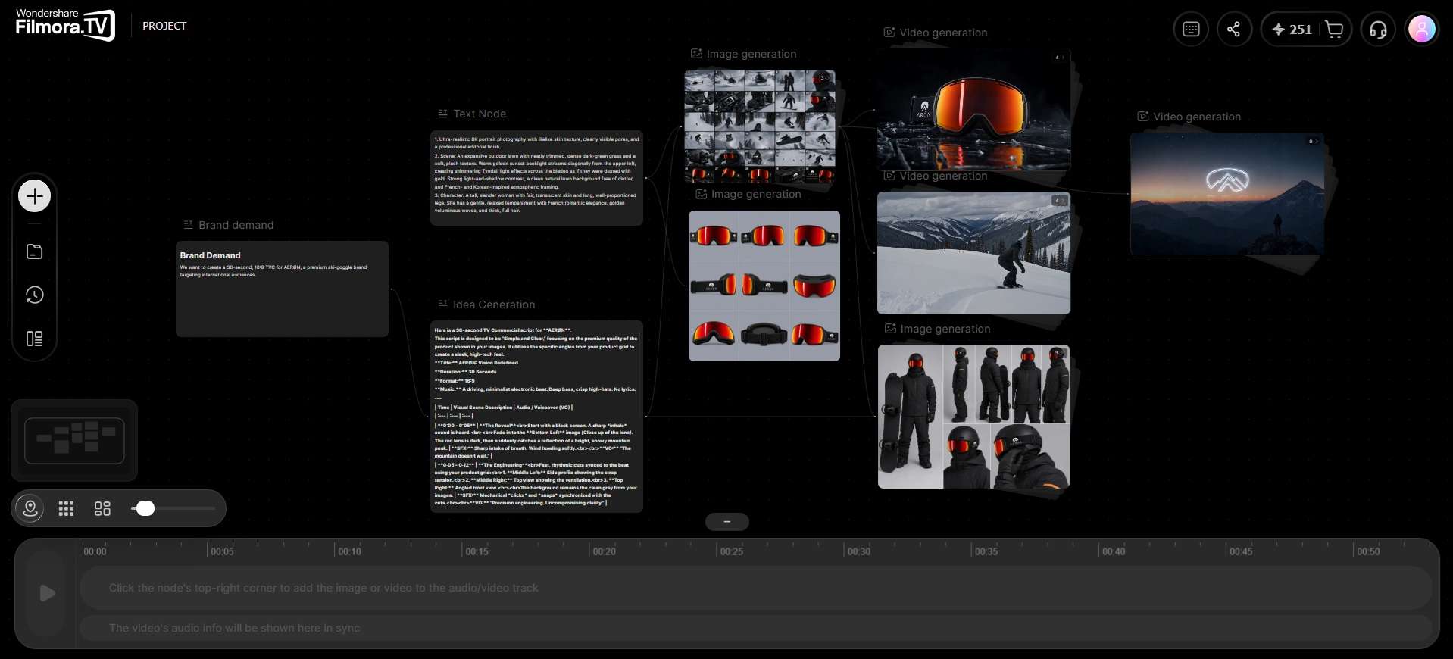Open the headset support icon
Viewport: 1453px width, 659px height.
[x=1378, y=30]
